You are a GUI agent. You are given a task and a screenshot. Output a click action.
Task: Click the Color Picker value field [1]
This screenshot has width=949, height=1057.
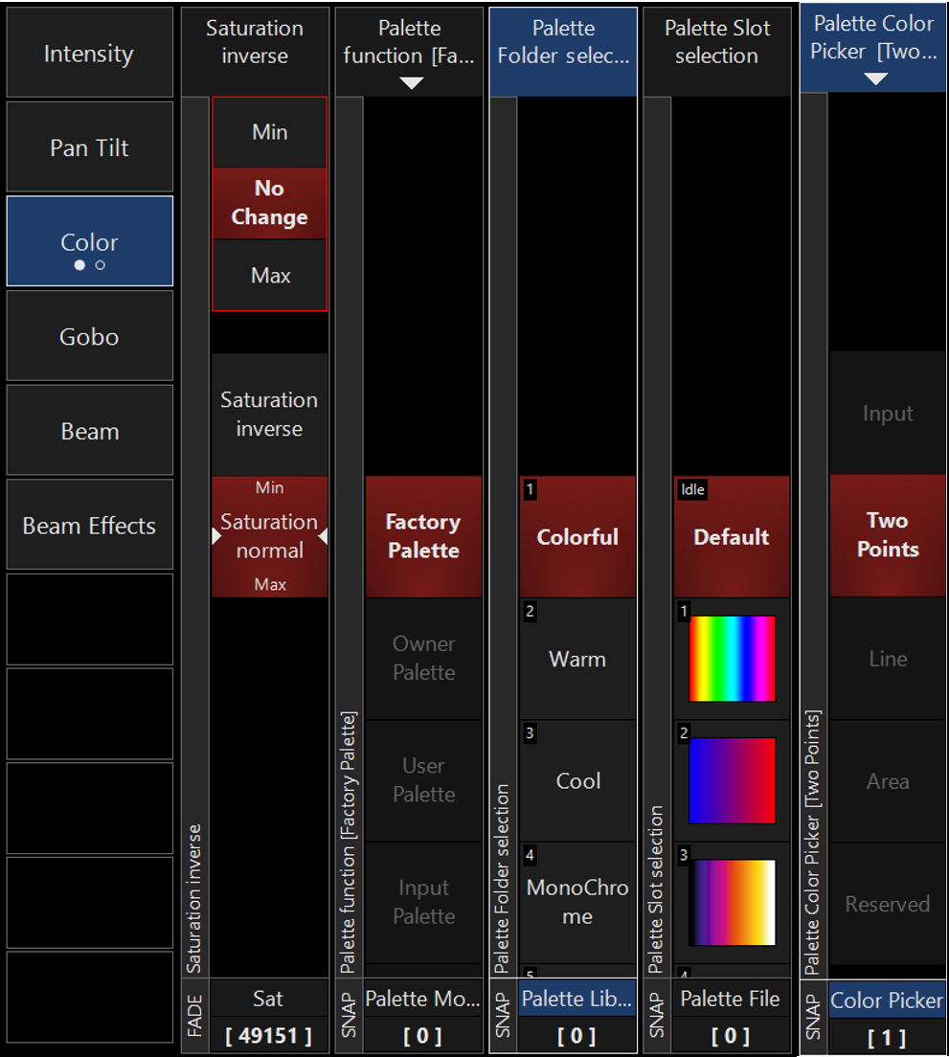pyautogui.click(x=887, y=1038)
